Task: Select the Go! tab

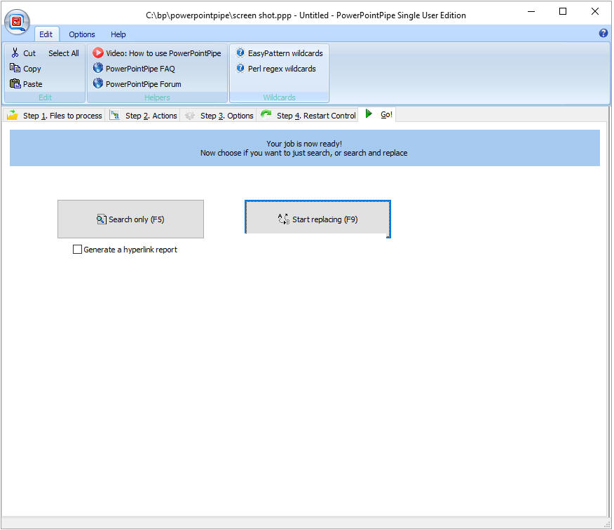Action: point(378,114)
